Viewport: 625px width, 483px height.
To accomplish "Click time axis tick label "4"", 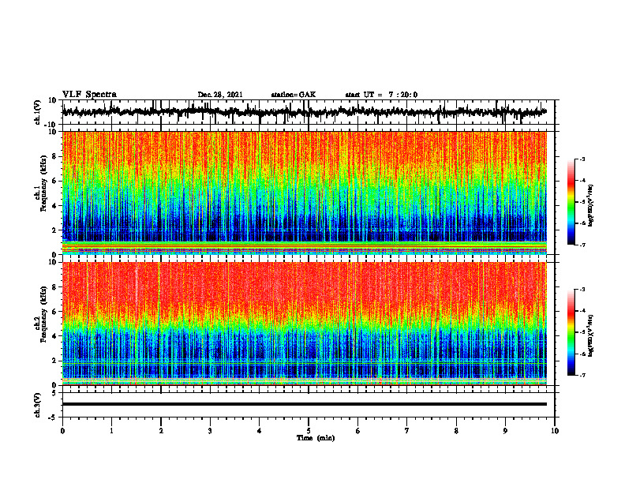I will [x=259, y=431].
